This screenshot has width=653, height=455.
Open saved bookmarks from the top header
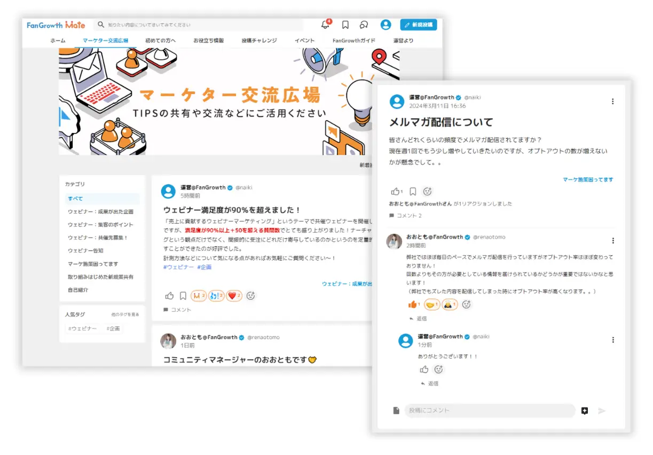345,25
